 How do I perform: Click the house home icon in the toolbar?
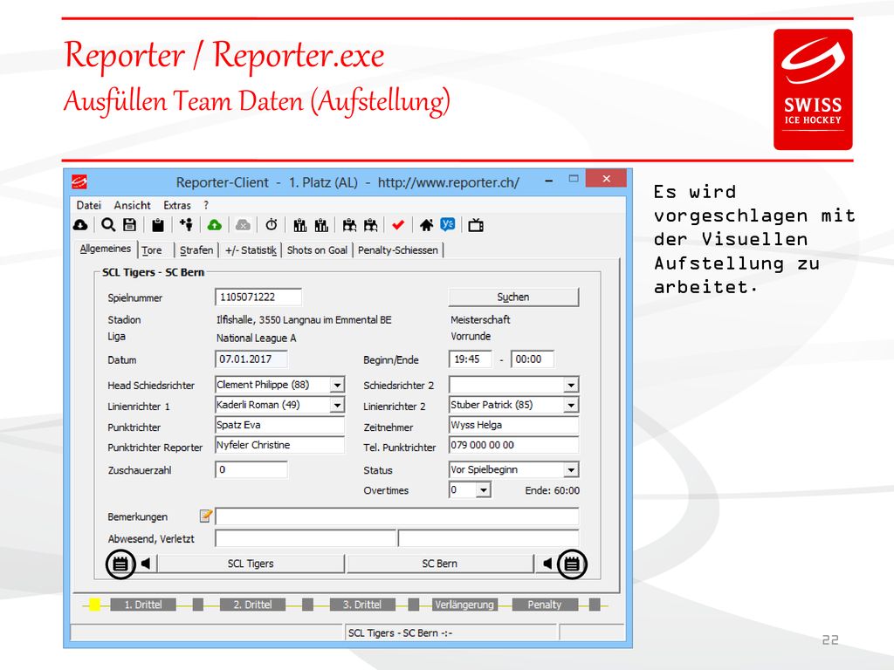point(426,226)
